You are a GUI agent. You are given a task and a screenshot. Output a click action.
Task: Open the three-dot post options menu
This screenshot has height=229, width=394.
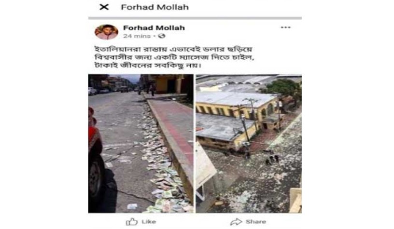pos(285,27)
